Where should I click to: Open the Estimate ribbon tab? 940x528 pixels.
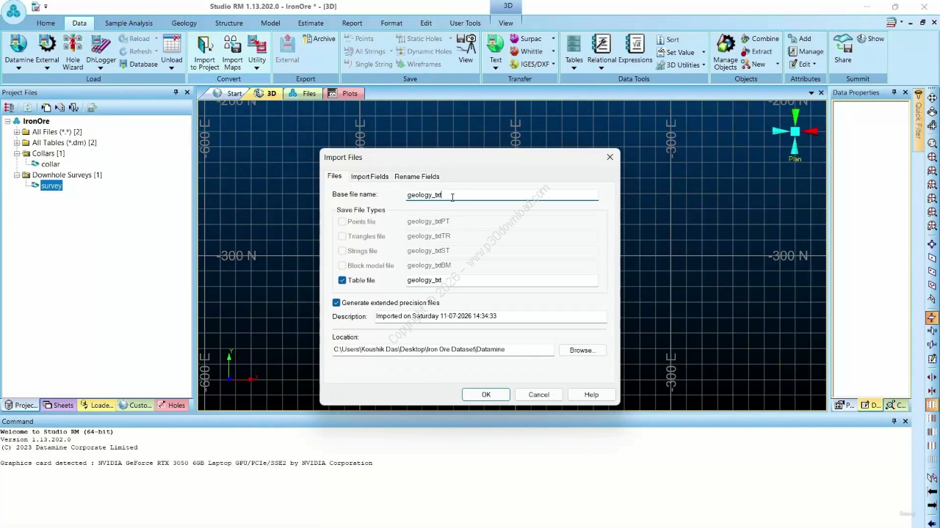coord(311,23)
